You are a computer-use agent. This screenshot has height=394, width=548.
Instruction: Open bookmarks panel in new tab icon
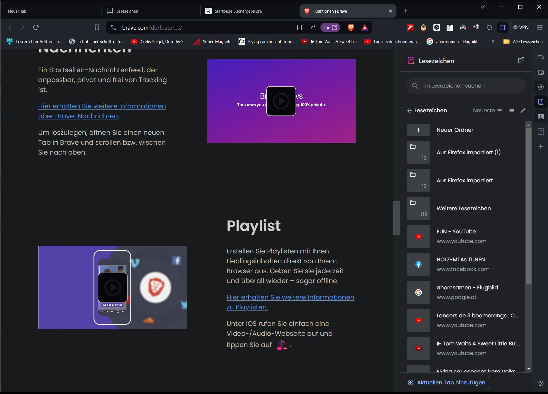point(521,61)
